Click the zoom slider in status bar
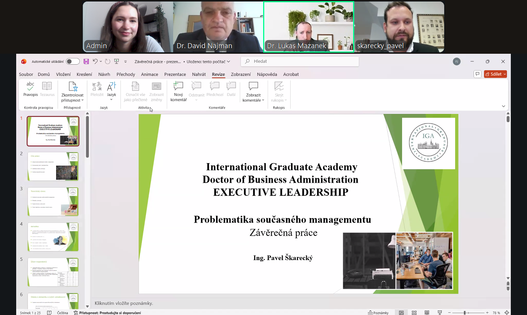This screenshot has height=315, width=527. point(465,313)
